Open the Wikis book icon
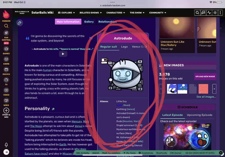The height and width of the screenshot is (157, 225). [x=6, y=100]
